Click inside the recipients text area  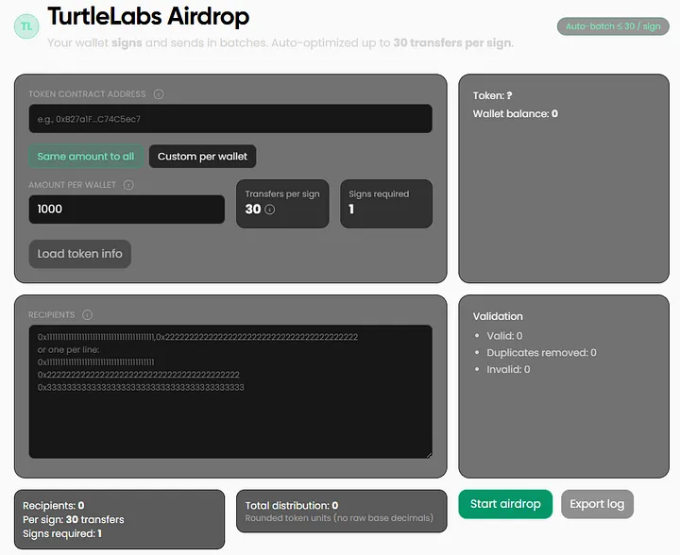(230, 392)
